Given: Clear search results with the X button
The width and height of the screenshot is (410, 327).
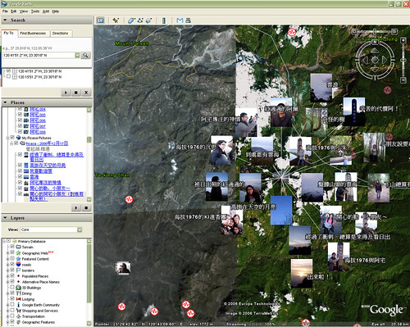Looking at the screenshot, I should point(86,93).
